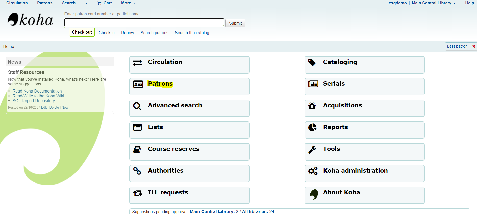
Task: Open the Authorities module
Action: [x=189, y=173]
